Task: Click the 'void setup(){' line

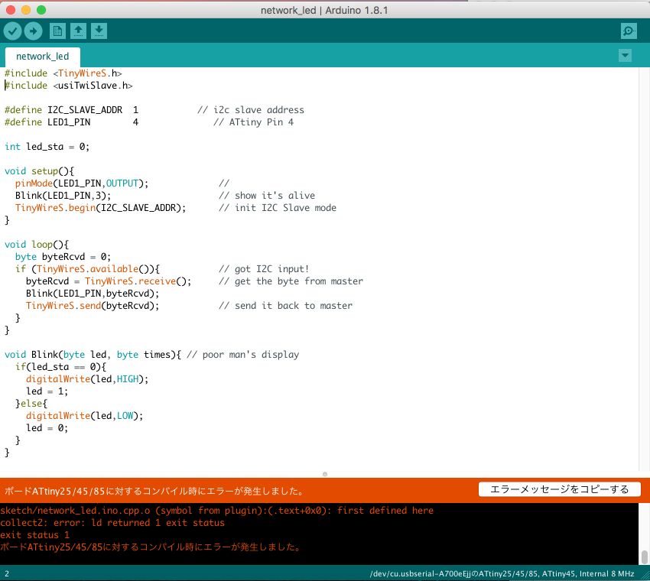Action: (39, 171)
